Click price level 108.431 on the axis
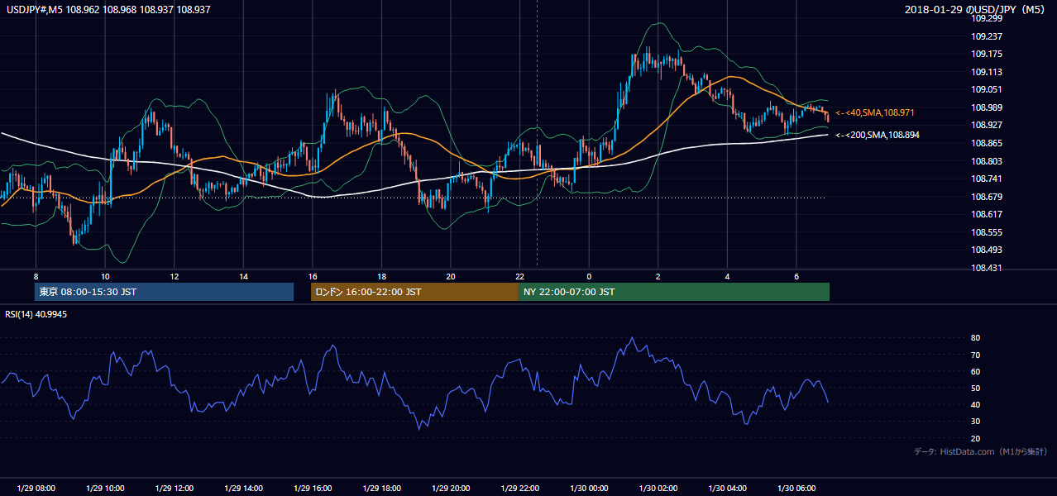This screenshot has height=496, width=1057. point(987,268)
